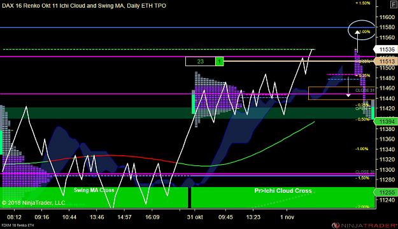This screenshot has height=229, width=398.
Task: Click the green 11255 price marker on the axis
Action: click(385, 193)
